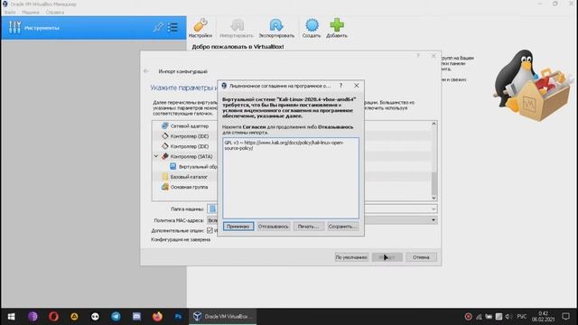The height and width of the screenshot is (325, 578).
Task: Open the Opera browser on the taskbar
Action: tap(53, 317)
